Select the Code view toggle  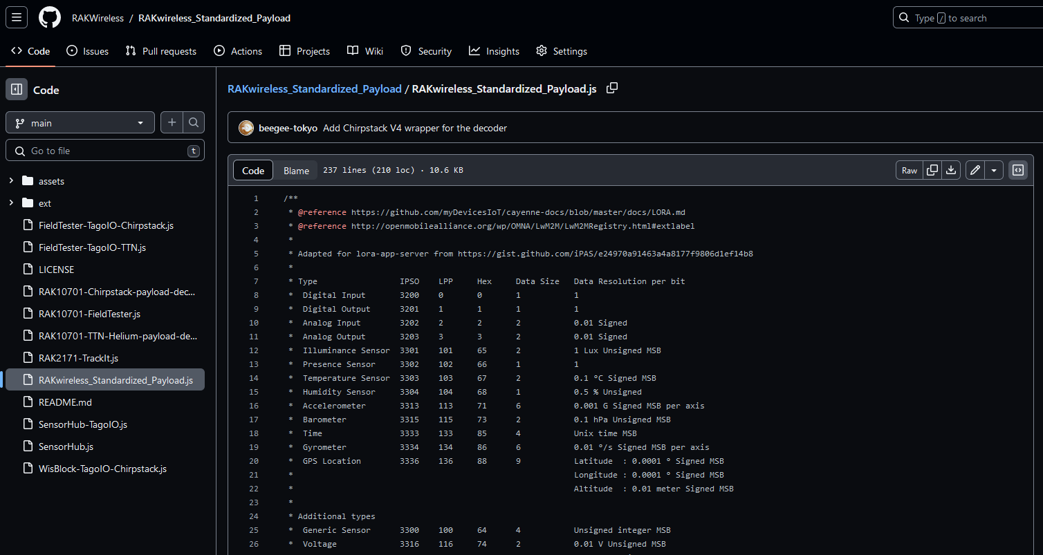click(253, 171)
